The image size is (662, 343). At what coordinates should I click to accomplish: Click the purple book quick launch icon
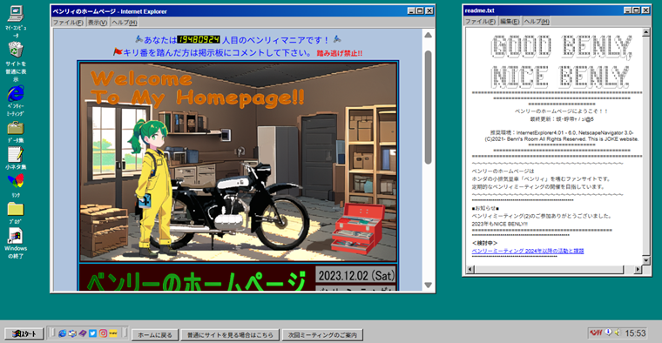tap(83, 333)
